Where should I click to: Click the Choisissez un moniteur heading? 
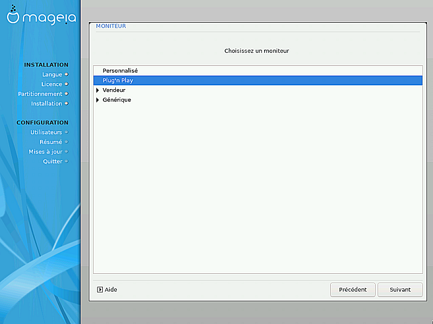257,51
